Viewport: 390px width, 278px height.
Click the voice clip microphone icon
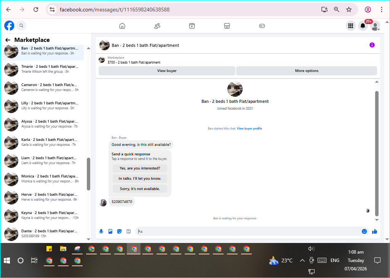101,232
